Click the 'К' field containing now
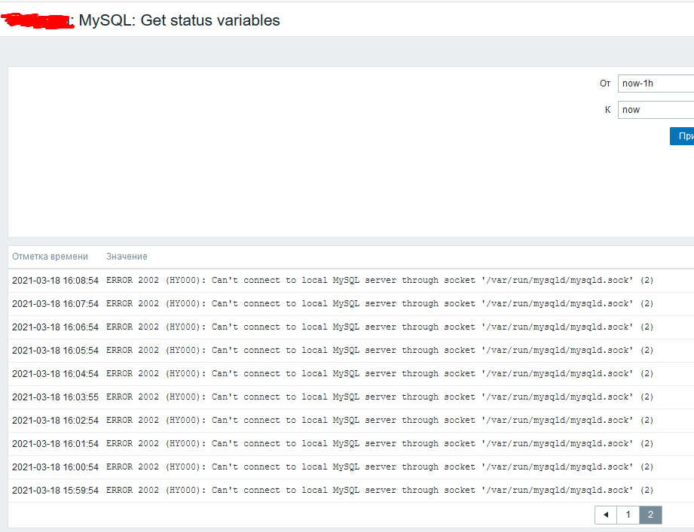Image resolution: width=694 pixels, height=532 pixels. coord(656,110)
